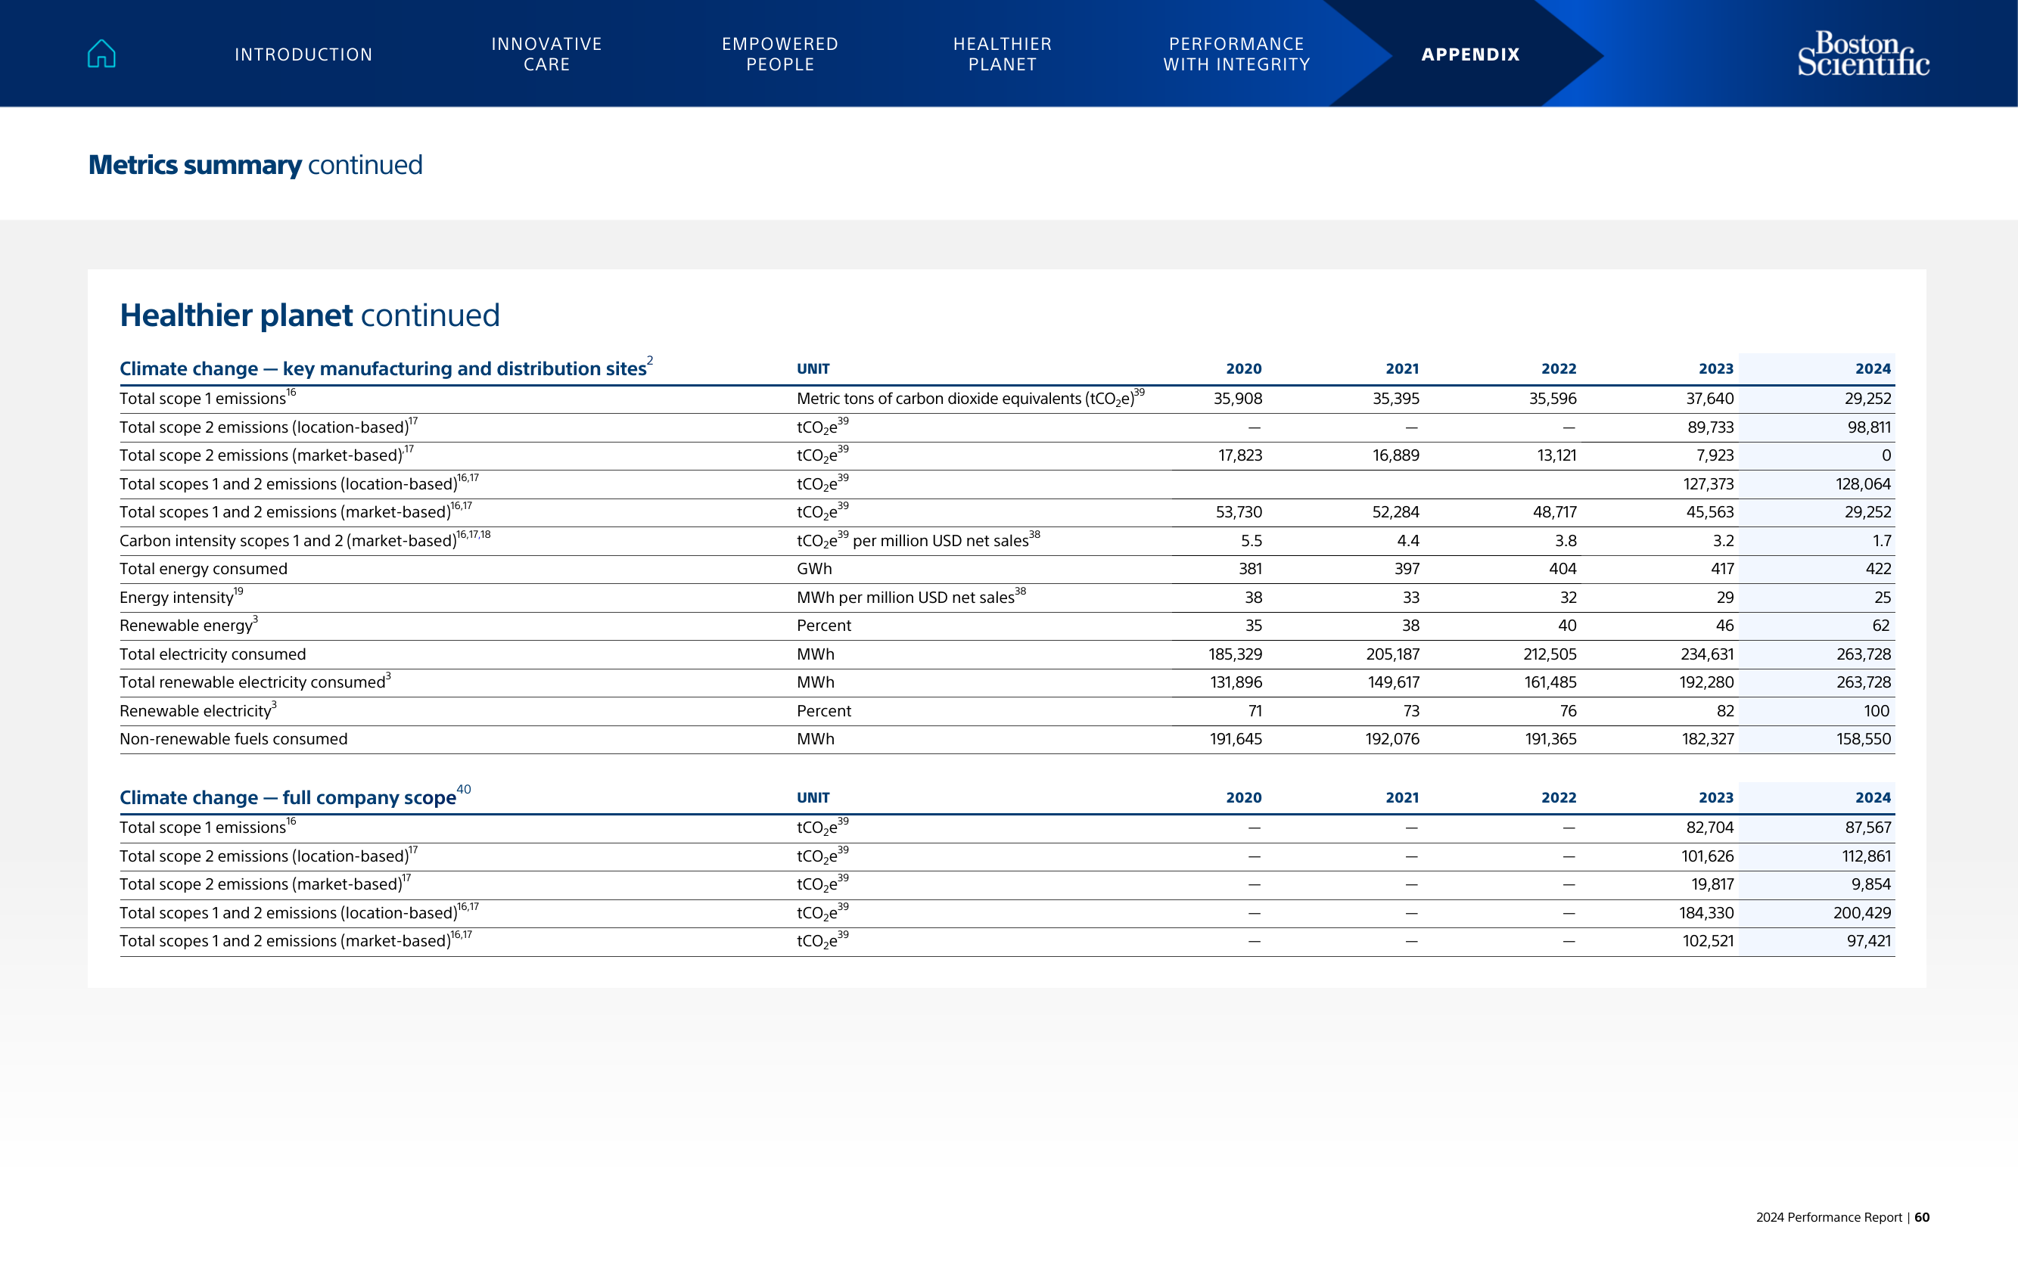Click the 98,811 value
The image size is (2018, 1261).
[x=1869, y=427]
